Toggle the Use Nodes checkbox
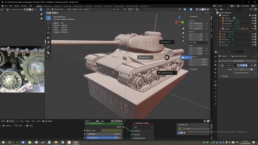 [x=43, y=121]
